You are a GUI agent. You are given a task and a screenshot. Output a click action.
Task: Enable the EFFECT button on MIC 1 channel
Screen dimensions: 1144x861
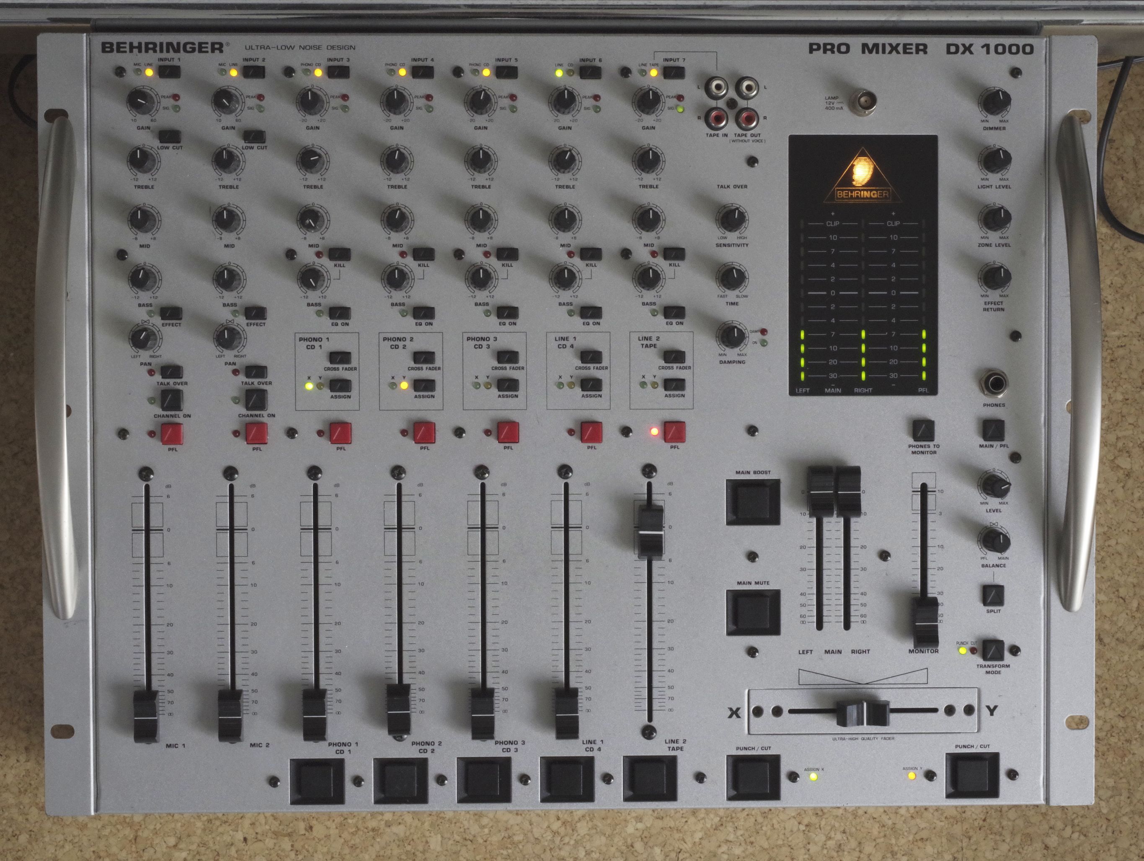pos(170,313)
